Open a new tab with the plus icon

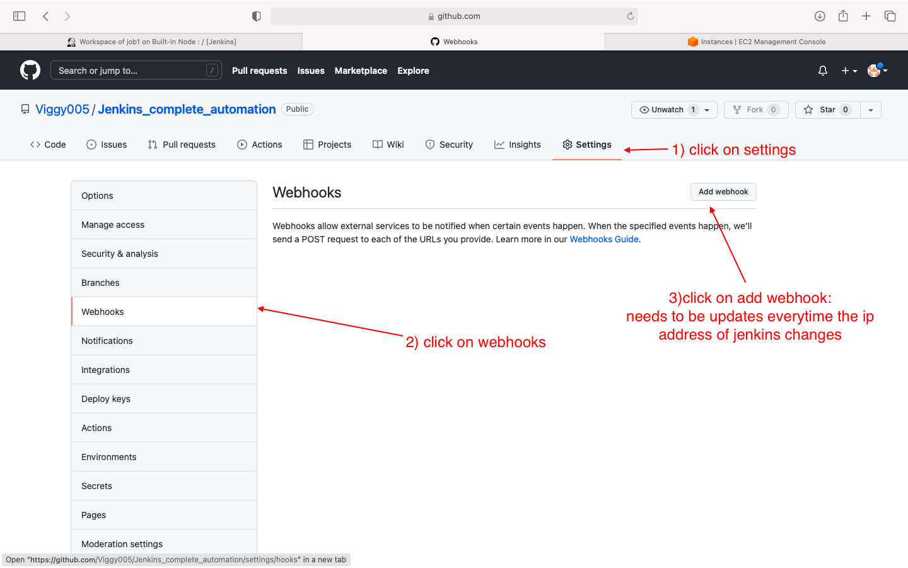pyautogui.click(x=866, y=16)
